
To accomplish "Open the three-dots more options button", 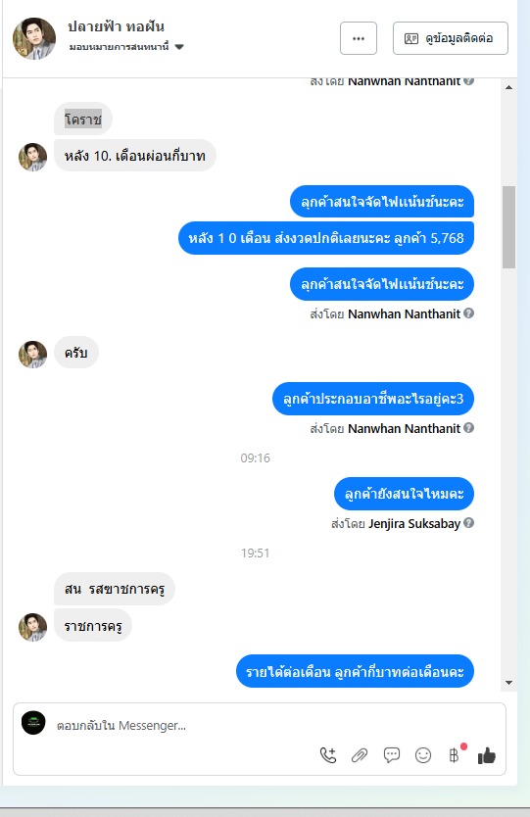I will (359, 38).
